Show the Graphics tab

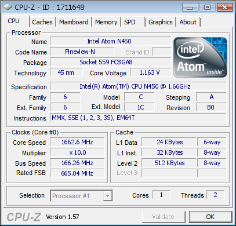[x=161, y=22]
